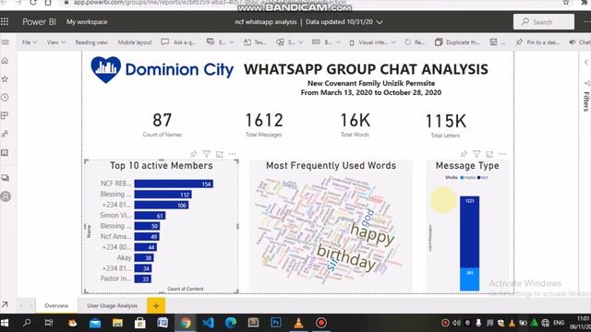The height and width of the screenshot is (332, 591).
Task: Open Chrome in the taskbar
Action: pos(185,323)
